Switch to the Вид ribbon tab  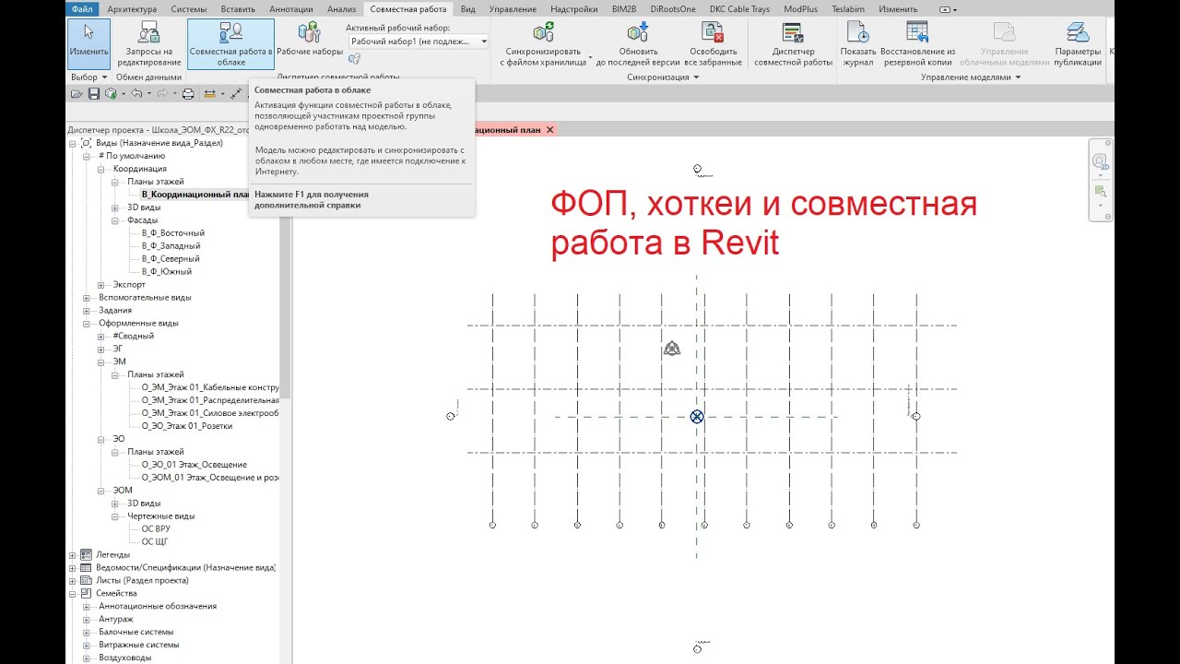tap(467, 9)
